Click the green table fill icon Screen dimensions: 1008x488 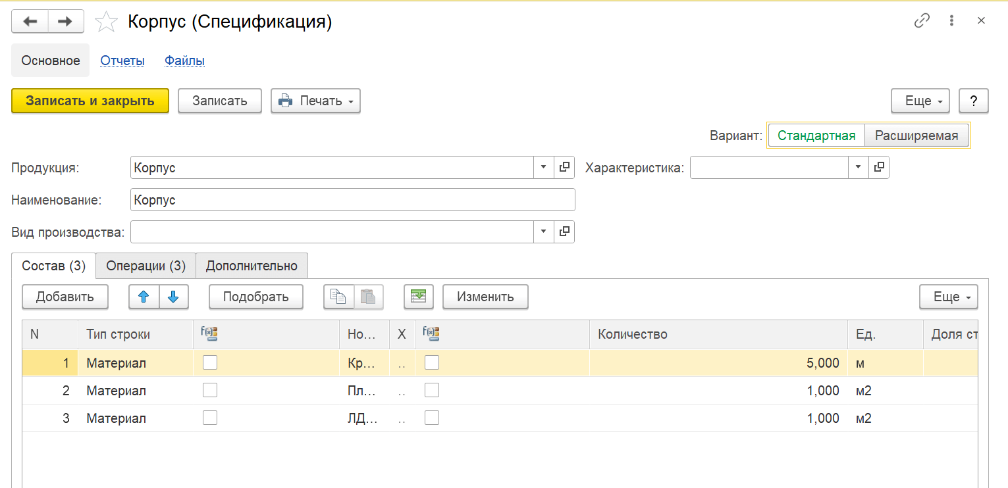[x=418, y=297]
